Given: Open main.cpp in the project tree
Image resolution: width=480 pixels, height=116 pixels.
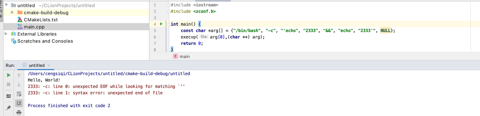Looking at the screenshot, I should (x=34, y=27).
